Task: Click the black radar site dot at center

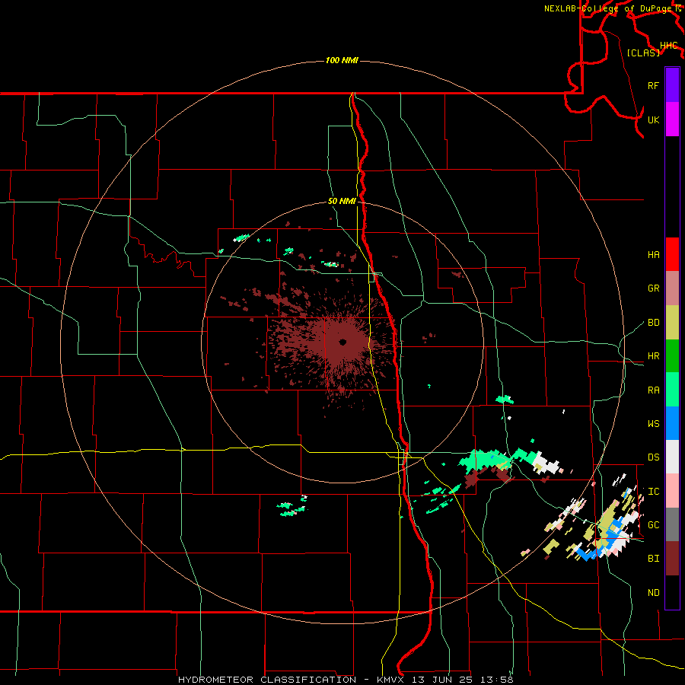Action: (x=342, y=342)
